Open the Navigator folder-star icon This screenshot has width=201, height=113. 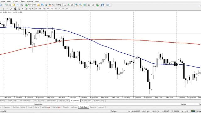(14, 5)
